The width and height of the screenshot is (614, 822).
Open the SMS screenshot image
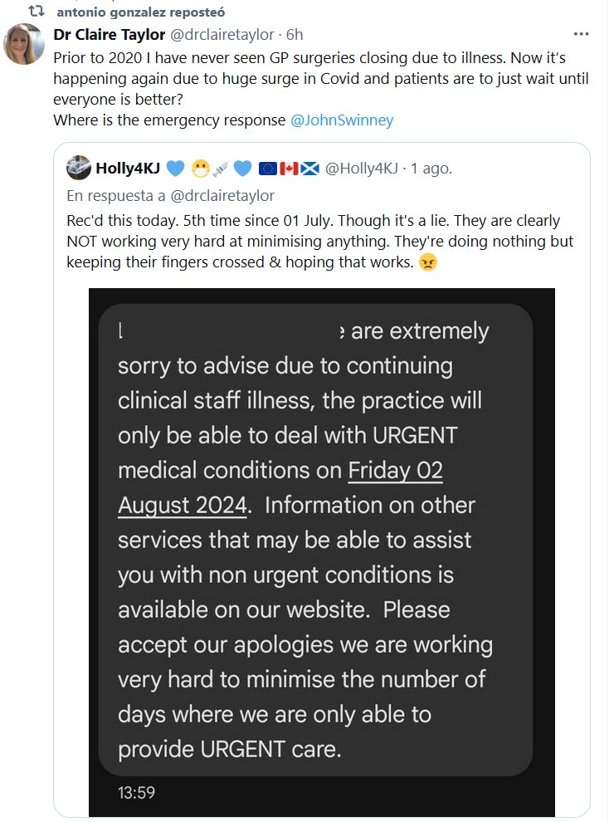tap(322, 548)
